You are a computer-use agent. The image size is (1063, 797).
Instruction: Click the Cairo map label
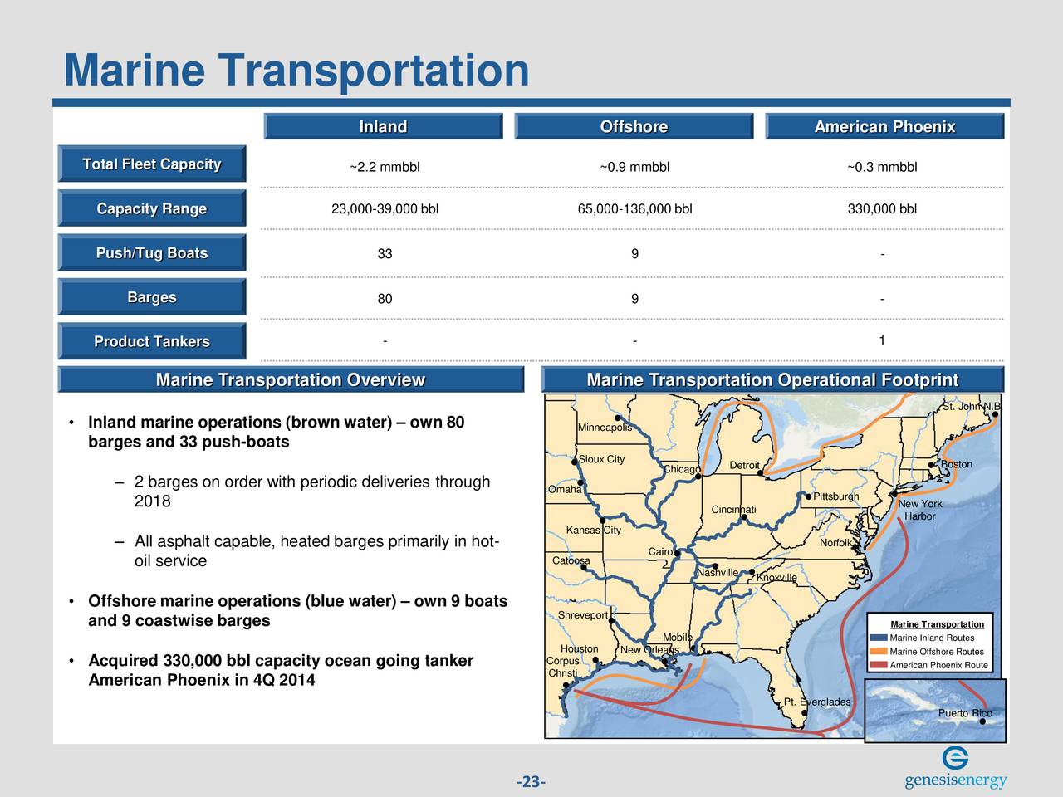(x=660, y=552)
